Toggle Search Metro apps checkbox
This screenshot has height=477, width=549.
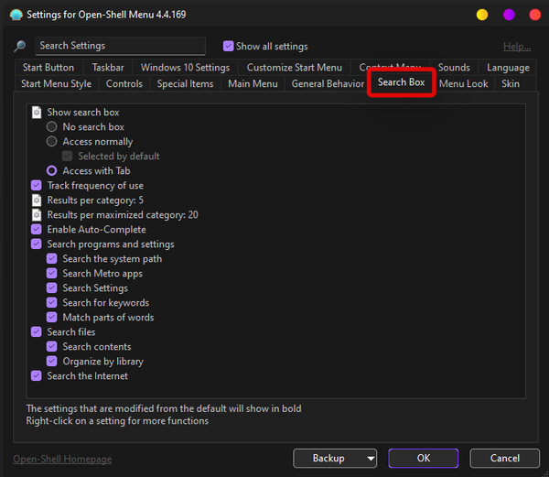click(52, 274)
